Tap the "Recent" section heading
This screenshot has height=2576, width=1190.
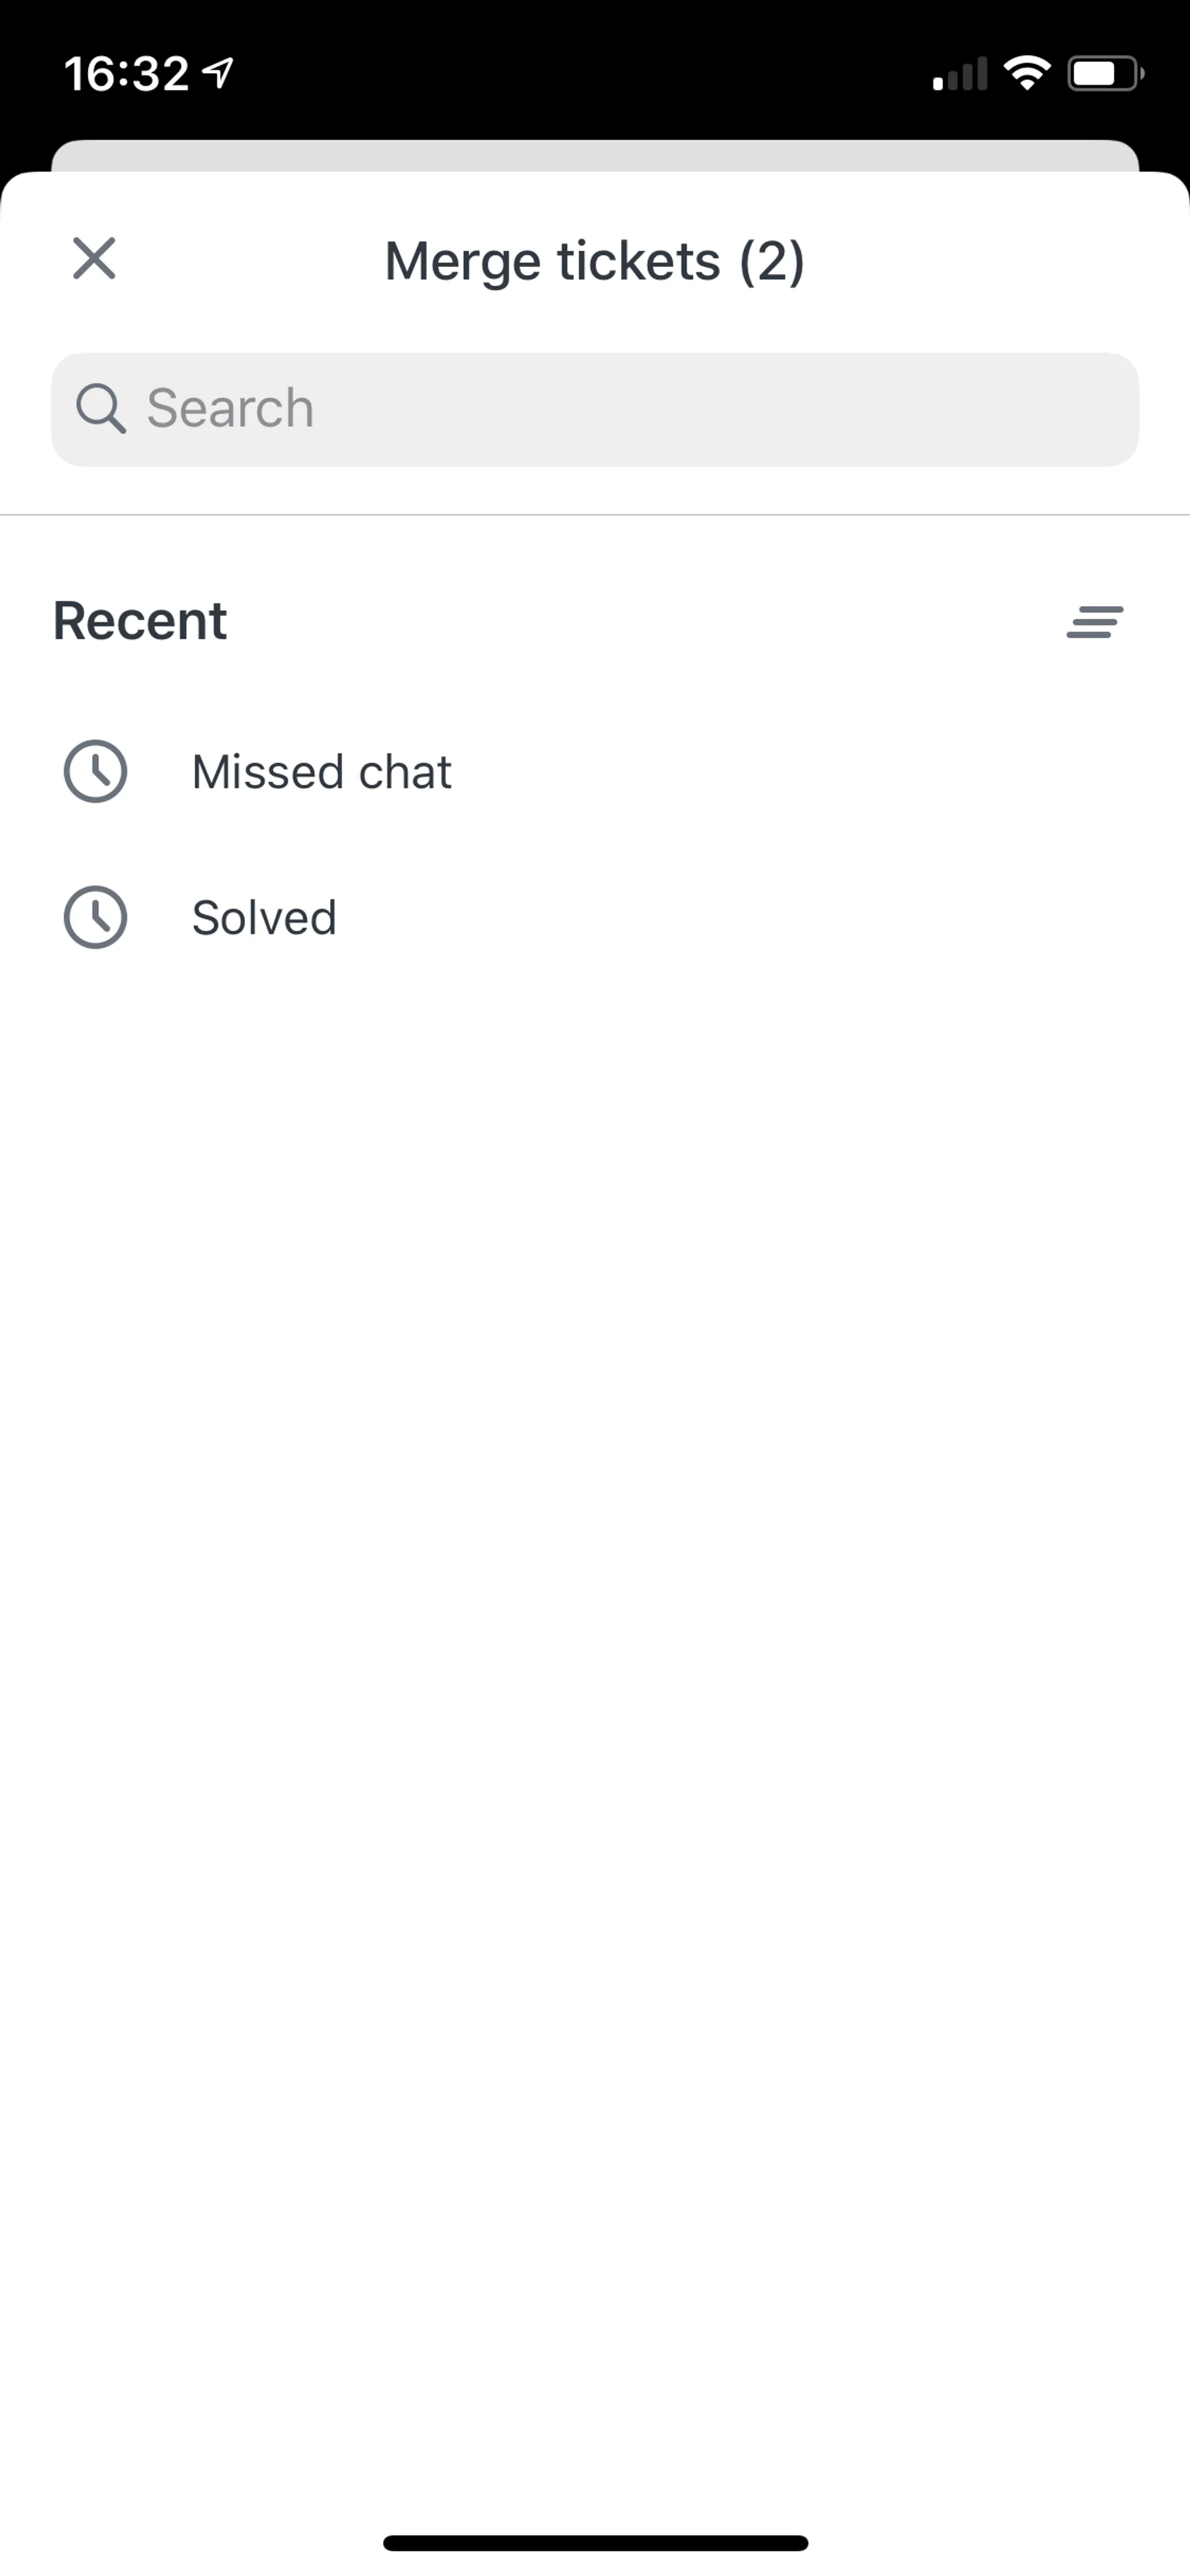click(140, 621)
